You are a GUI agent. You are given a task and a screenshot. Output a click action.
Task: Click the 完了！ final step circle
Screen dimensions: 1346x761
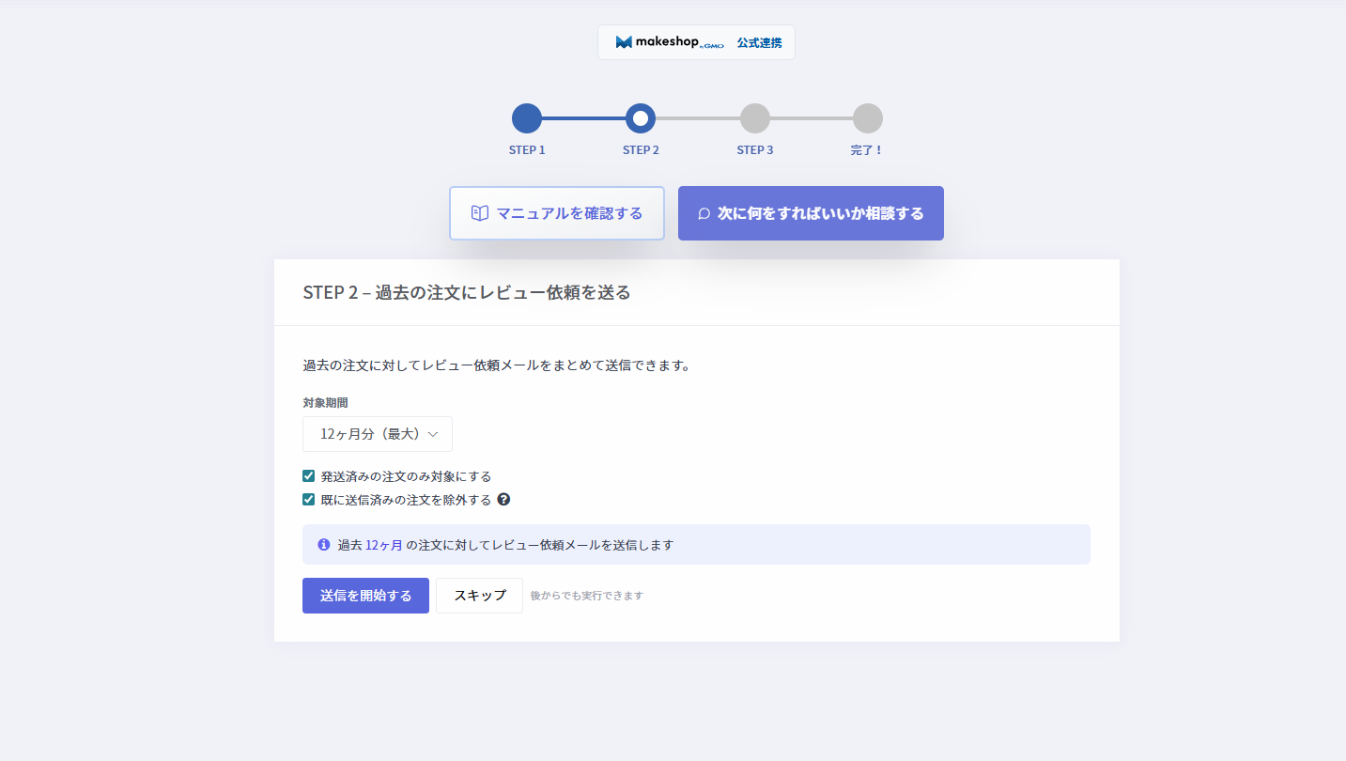click(867, 118)
